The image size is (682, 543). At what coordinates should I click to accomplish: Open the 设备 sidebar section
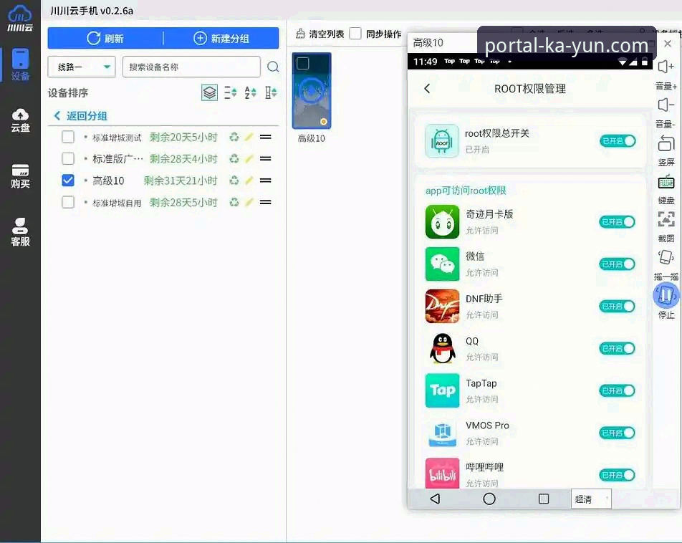(20, 64)
